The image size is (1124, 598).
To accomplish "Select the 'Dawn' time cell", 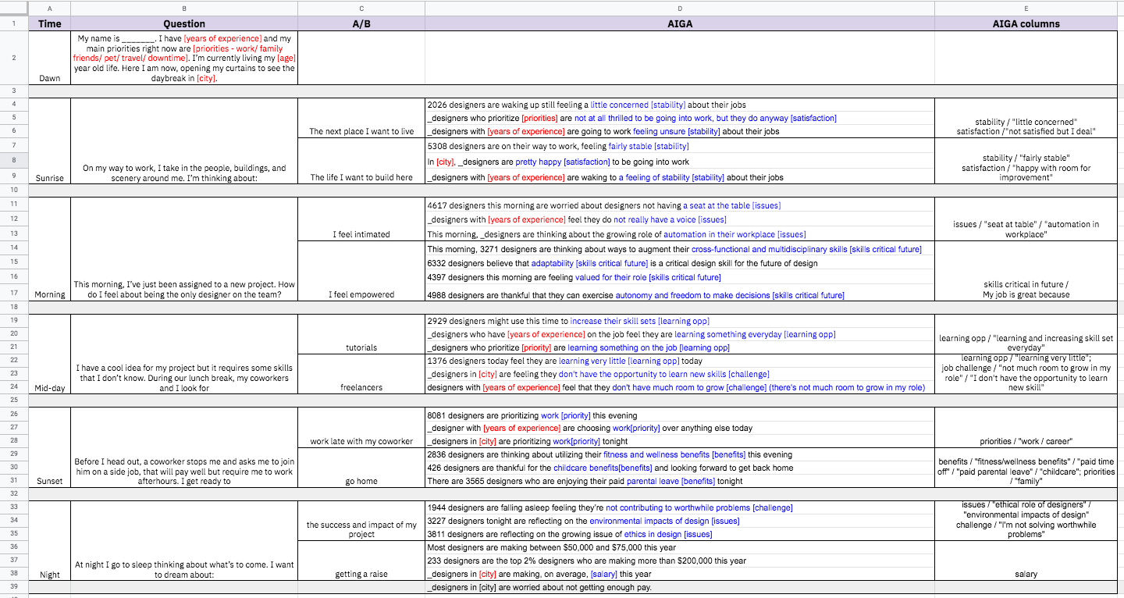I will point(50,58).
